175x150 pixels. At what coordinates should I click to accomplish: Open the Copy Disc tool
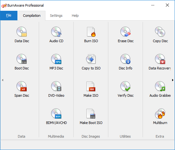click(160, 35)
